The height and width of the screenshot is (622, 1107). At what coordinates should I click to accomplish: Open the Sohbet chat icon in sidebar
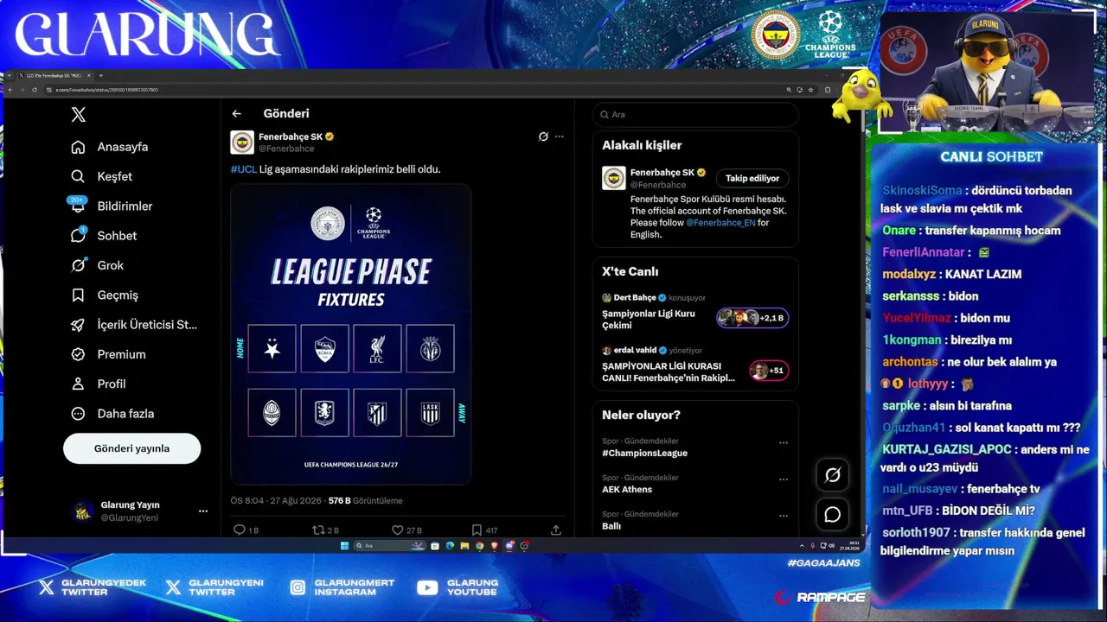tap(78, 235)
